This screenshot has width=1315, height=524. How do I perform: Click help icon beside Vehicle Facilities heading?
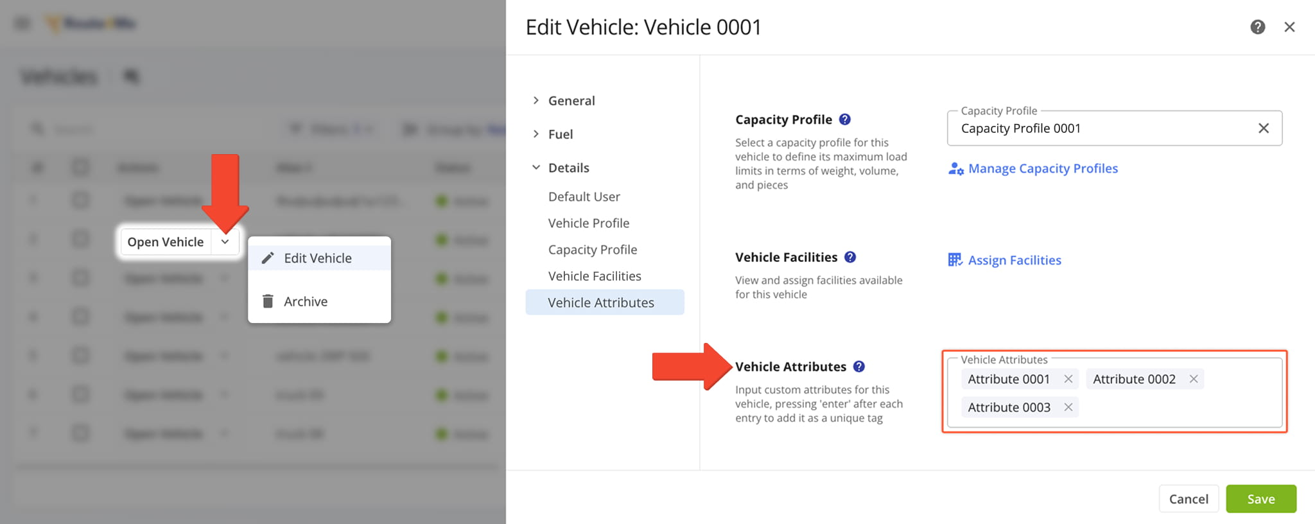pyautogui.click(x=850, y=257)
